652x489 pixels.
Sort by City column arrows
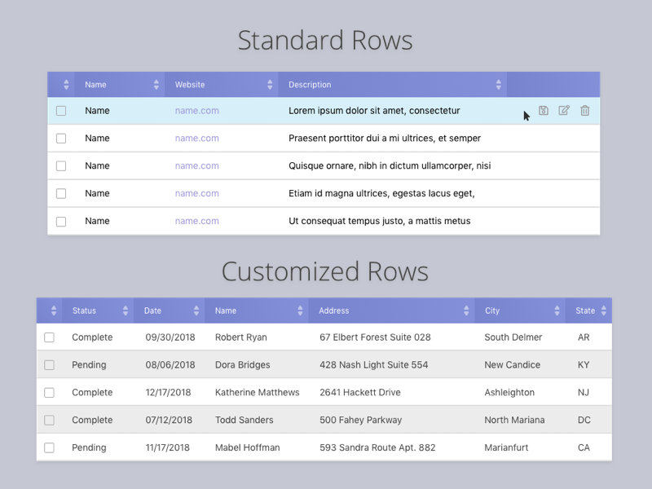click(557, 311)
